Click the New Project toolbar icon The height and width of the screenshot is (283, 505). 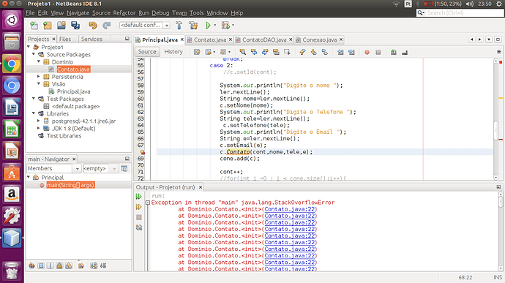click(x=48, y=25)
